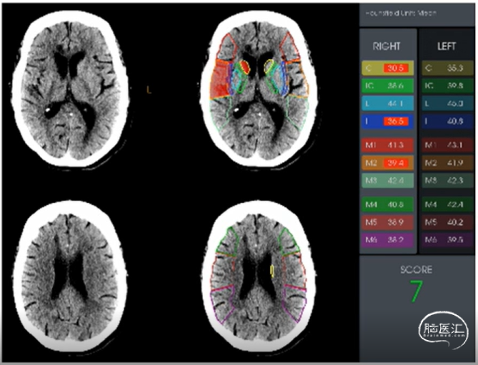
Task: Click the orange L orientation marker
Action: click(x=149, y=90)
